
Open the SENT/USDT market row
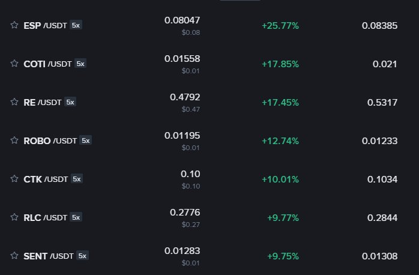tap(209, 256)
